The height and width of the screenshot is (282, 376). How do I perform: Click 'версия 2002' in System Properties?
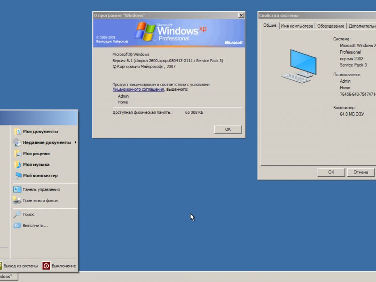(351, 58)
